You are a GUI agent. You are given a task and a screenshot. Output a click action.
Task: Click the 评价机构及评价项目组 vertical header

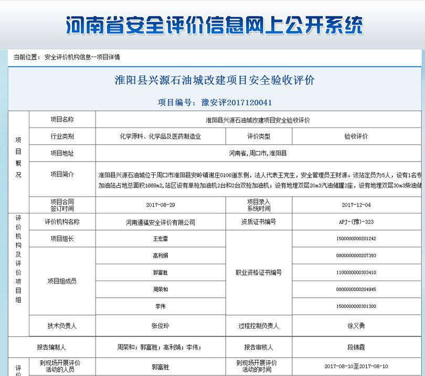(18, 259)
